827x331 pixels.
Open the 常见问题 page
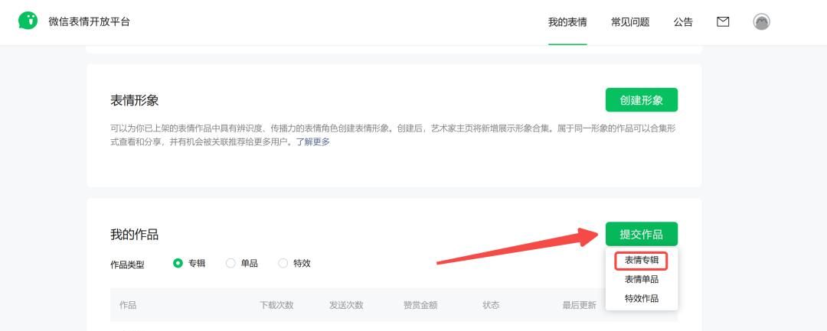point(630,22)
